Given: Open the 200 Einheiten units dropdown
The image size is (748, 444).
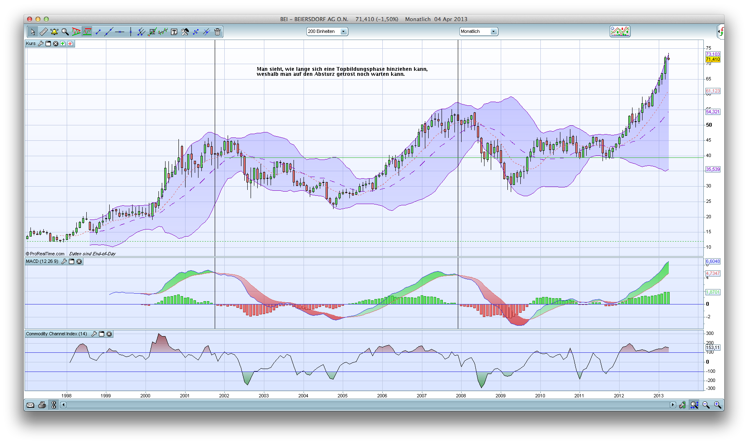Looking at the screenshot, I should point(327,32).
